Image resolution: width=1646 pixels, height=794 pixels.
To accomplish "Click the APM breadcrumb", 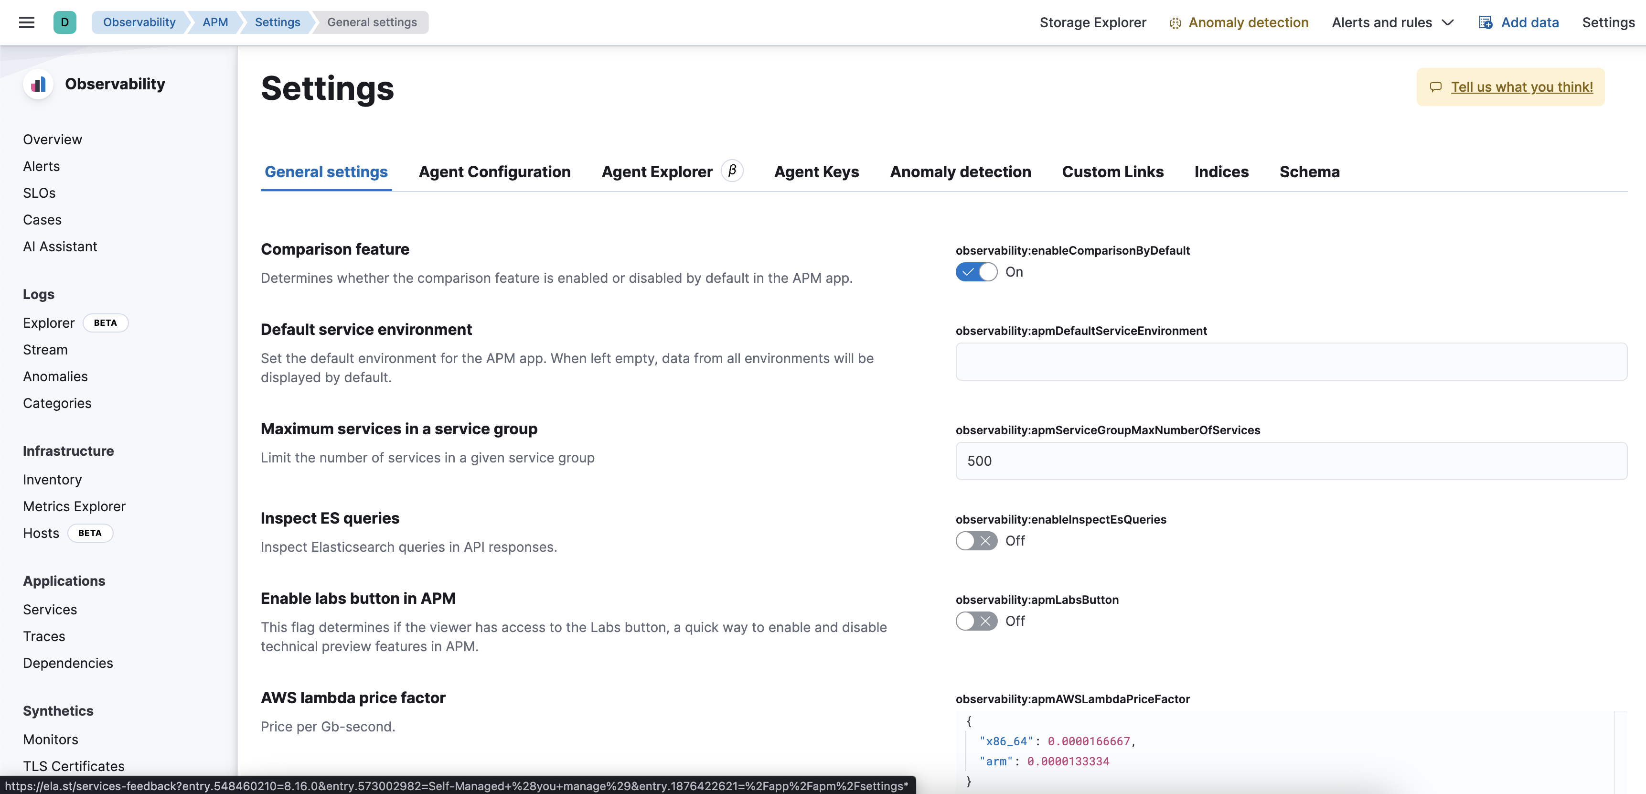I will pyautogui.click(x=214, y=22).
